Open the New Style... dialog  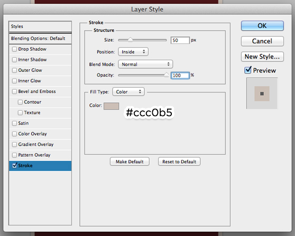pos(262,56)
